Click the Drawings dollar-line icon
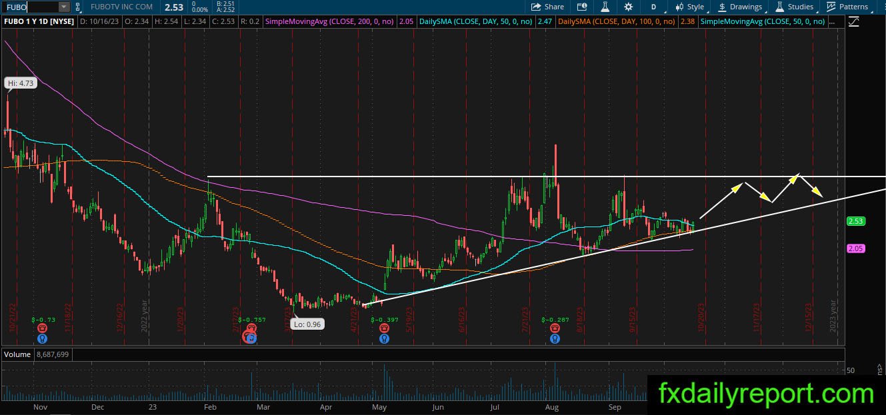 (x=722, y=7)
